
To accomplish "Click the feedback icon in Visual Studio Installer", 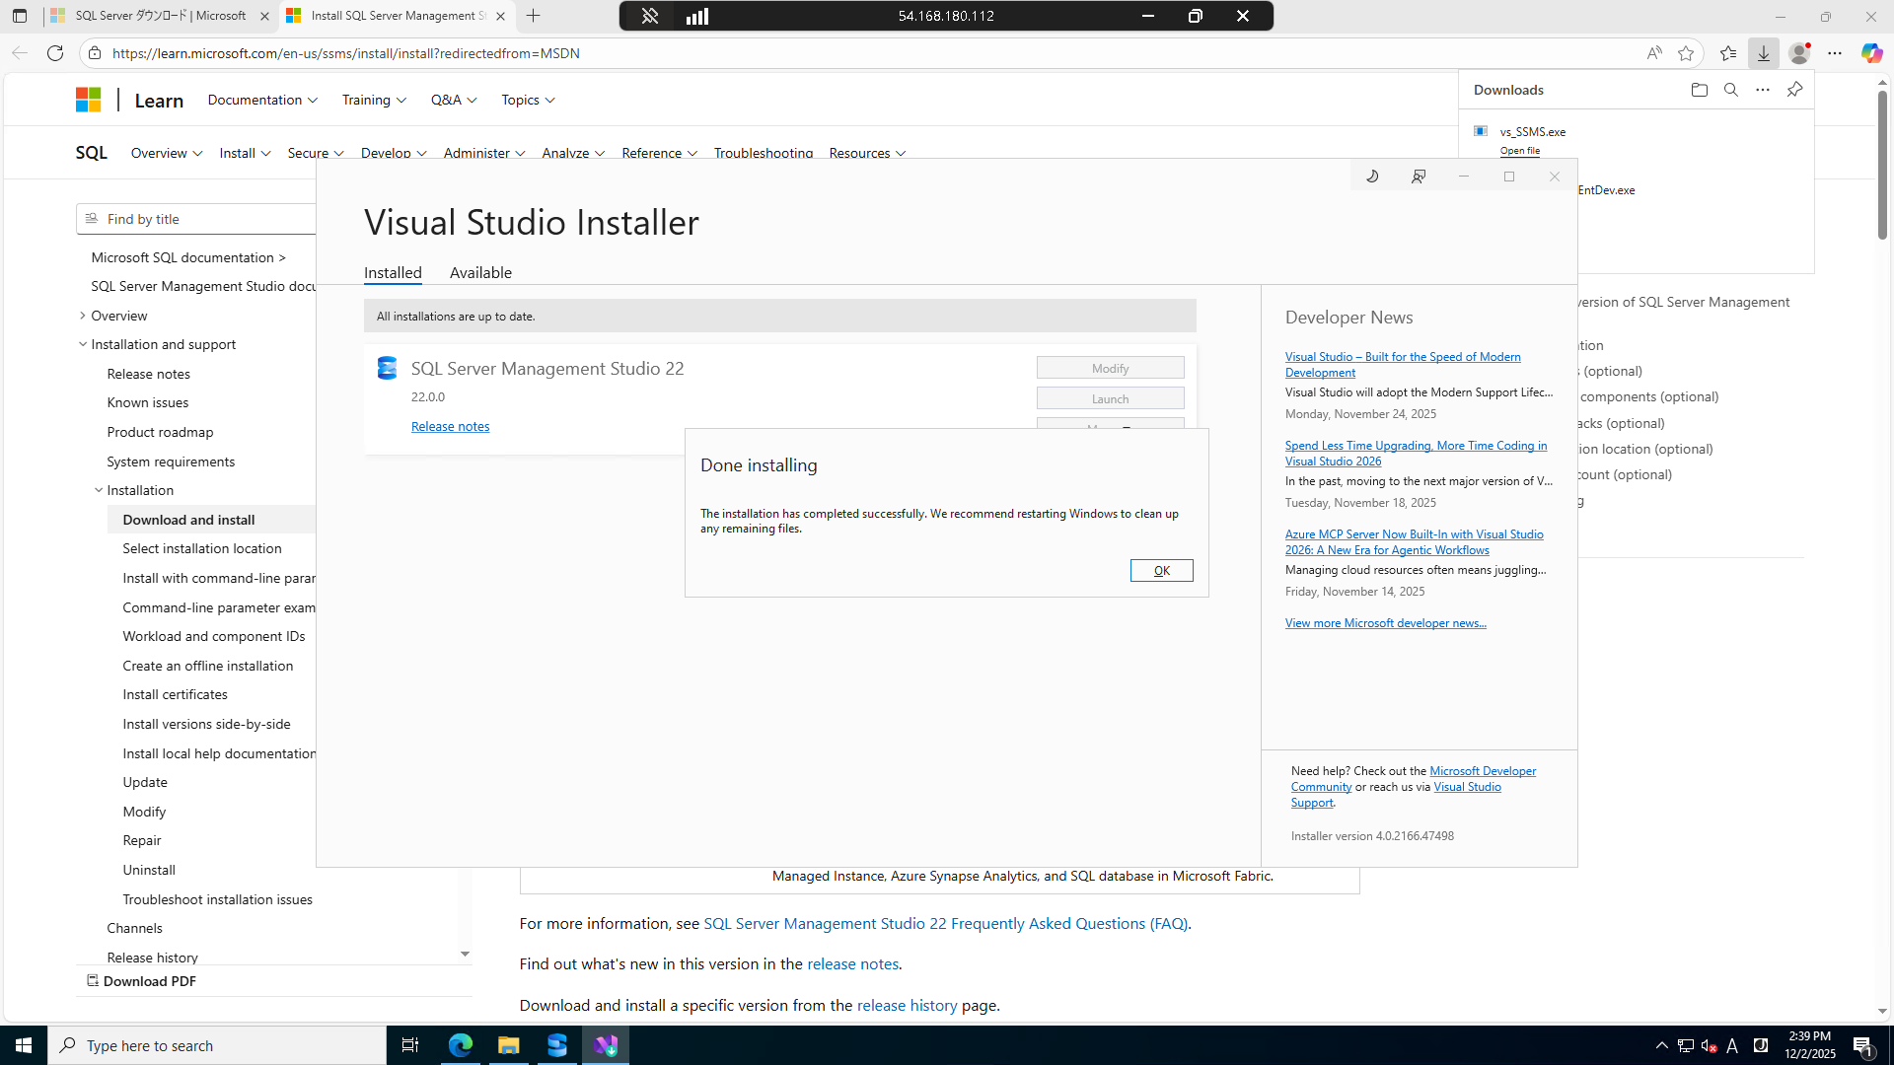I will click(1419, 177).
